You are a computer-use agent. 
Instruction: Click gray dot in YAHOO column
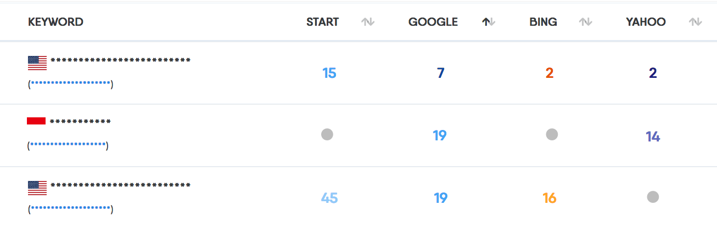(x=653, y=196)
